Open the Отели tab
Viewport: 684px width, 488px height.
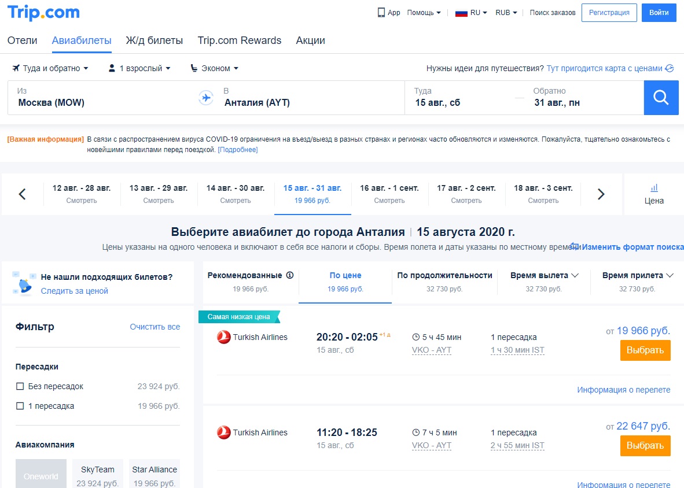click(x=22, y=40)
